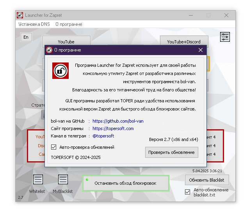Close the Launcher for Zapret main window
249x214 pixels.
[226, 15]
